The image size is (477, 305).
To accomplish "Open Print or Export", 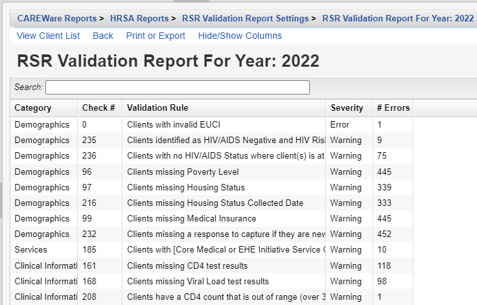I will (156, 36).
